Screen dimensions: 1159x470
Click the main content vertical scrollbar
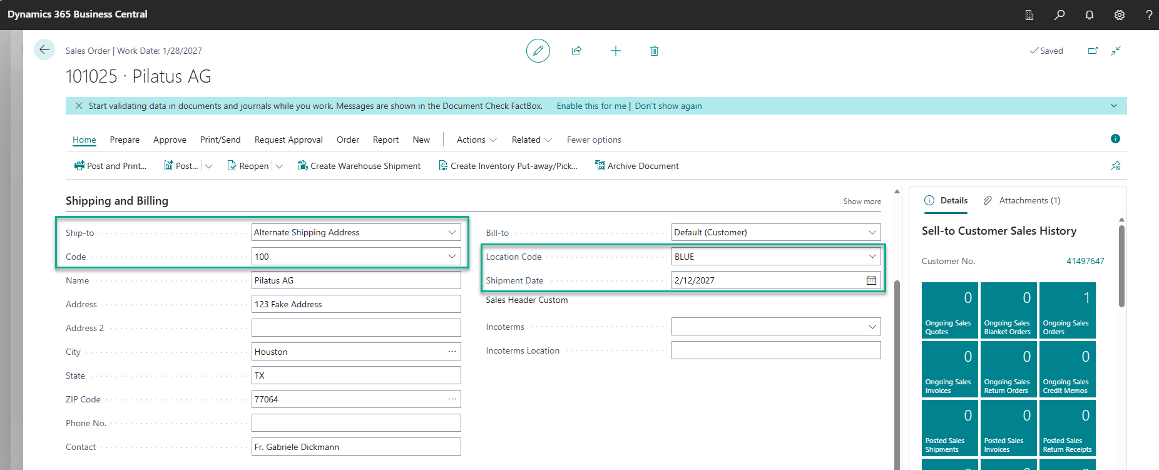(x=897, y=374)
